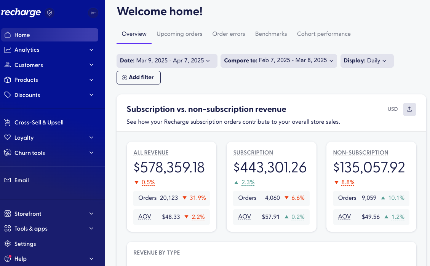Expand the Products menu chevron
This screenshot has width=430, height=266.
pos(91,80)
